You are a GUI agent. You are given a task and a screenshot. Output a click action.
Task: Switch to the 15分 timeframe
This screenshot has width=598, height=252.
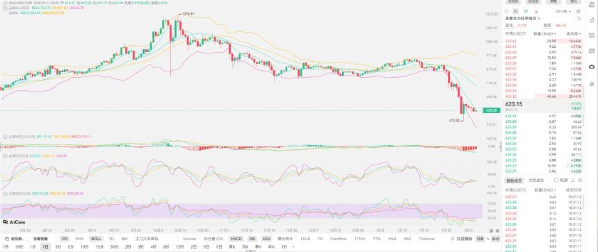coord(99,246)
